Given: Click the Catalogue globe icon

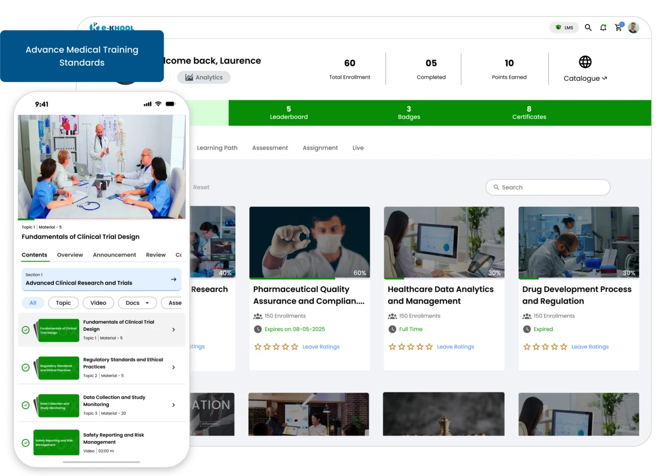Looking at the screenshot, I should tap(584, 62).
